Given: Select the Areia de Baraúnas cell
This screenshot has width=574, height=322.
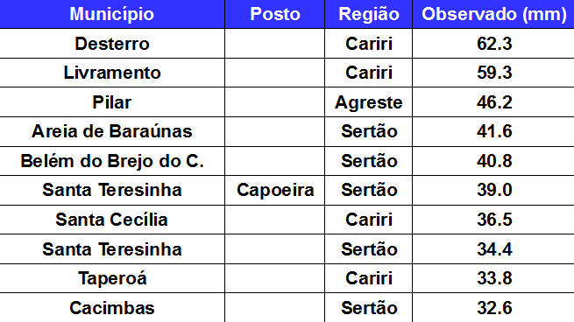Looking at the screenshot, I should click(112, 131).
